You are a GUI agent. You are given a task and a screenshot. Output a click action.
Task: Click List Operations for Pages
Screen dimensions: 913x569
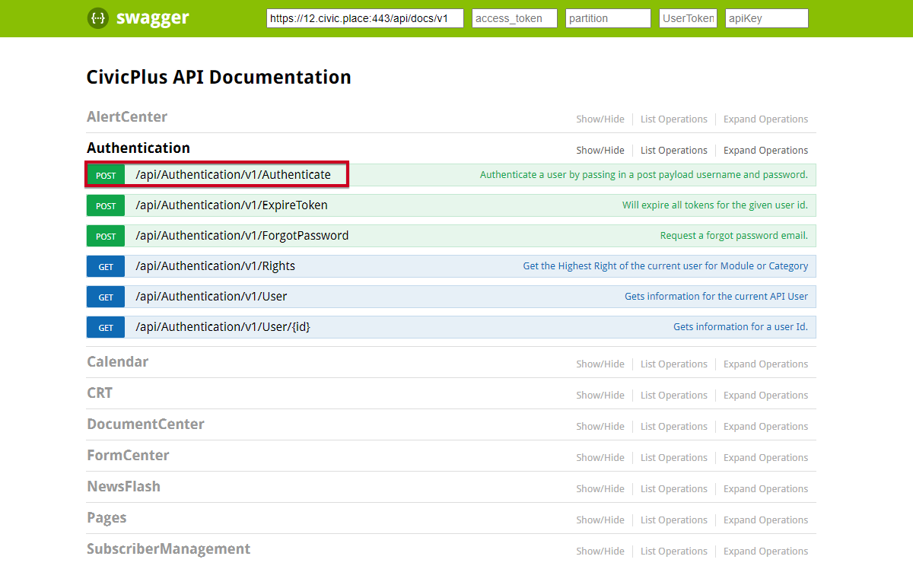(x=674, y=520)
